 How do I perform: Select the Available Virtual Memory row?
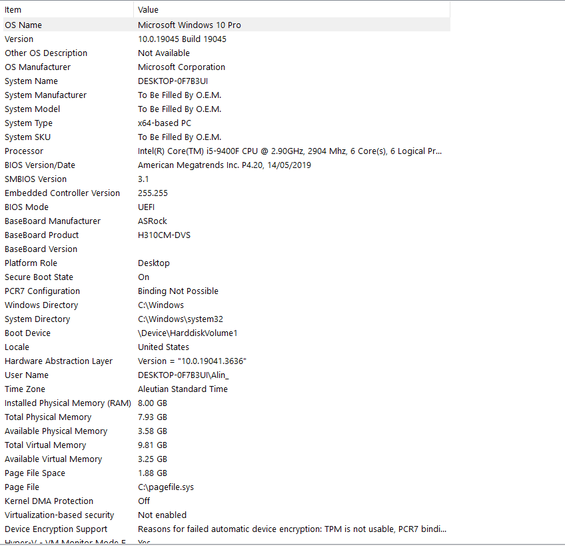pos(227,459)
